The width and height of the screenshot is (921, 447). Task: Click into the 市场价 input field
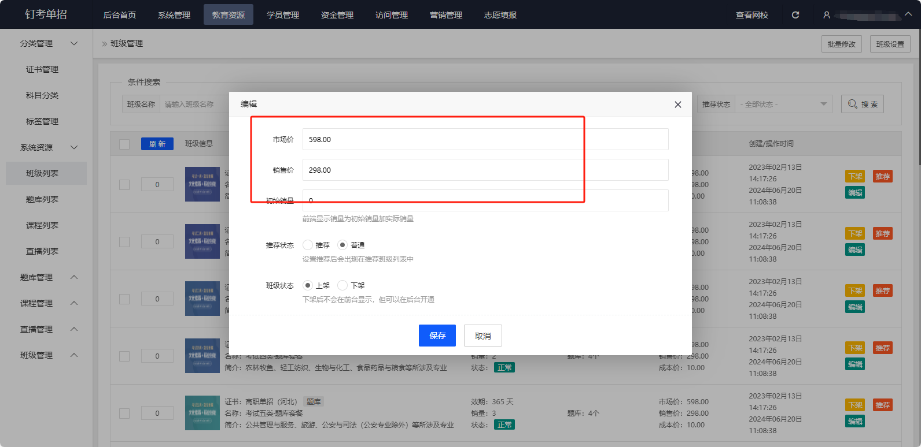coord(485,139)
